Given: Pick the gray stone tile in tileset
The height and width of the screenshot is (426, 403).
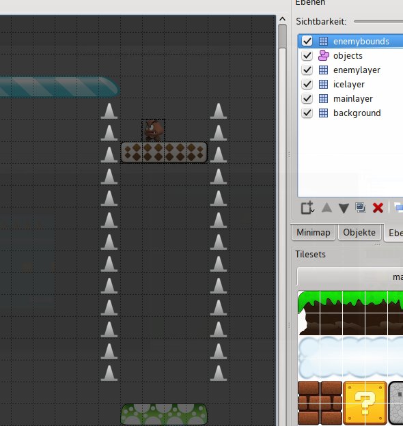Looking at the screenshot, I should point(395,403).
